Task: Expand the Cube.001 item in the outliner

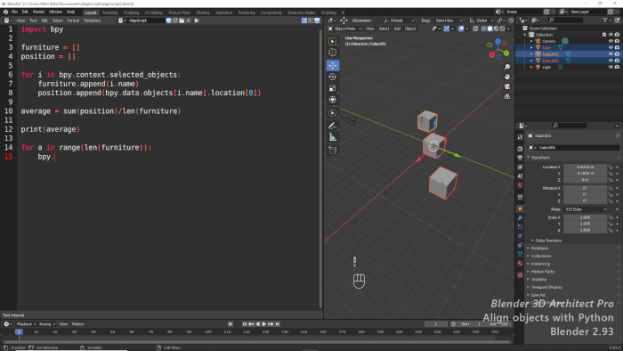Action: click(x=531, y=54)
